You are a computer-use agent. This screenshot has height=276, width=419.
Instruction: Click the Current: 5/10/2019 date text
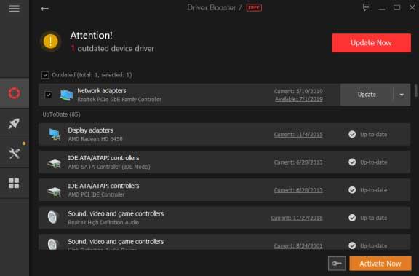pos(298,92)
